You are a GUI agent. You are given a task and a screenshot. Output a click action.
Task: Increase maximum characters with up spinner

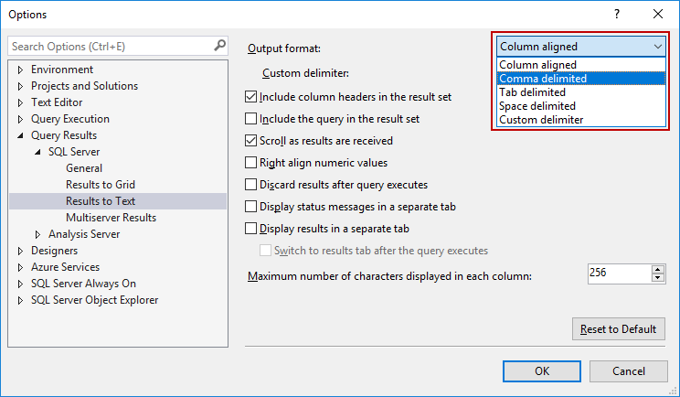(x=658, y=269)
